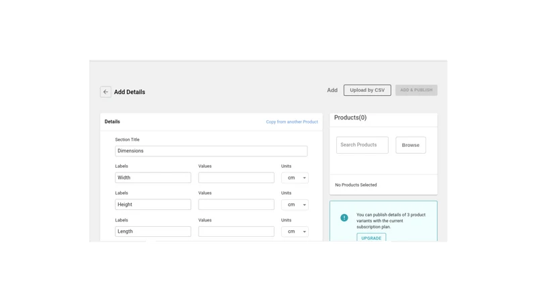This screenshot has width=537, height=302.
Task: Open the Units dropdown for Width
Action: tap(295, 178)
